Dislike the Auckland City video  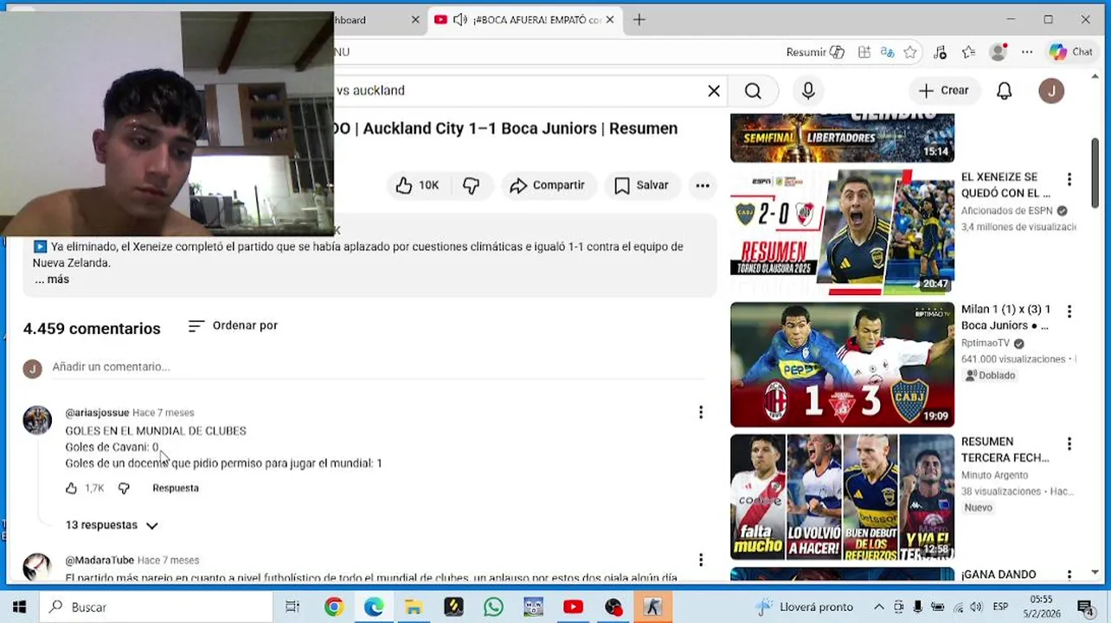pos(471,185)
